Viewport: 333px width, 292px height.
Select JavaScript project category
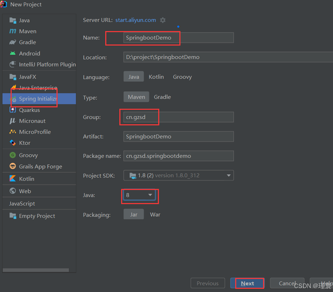[x=22, y=204]
